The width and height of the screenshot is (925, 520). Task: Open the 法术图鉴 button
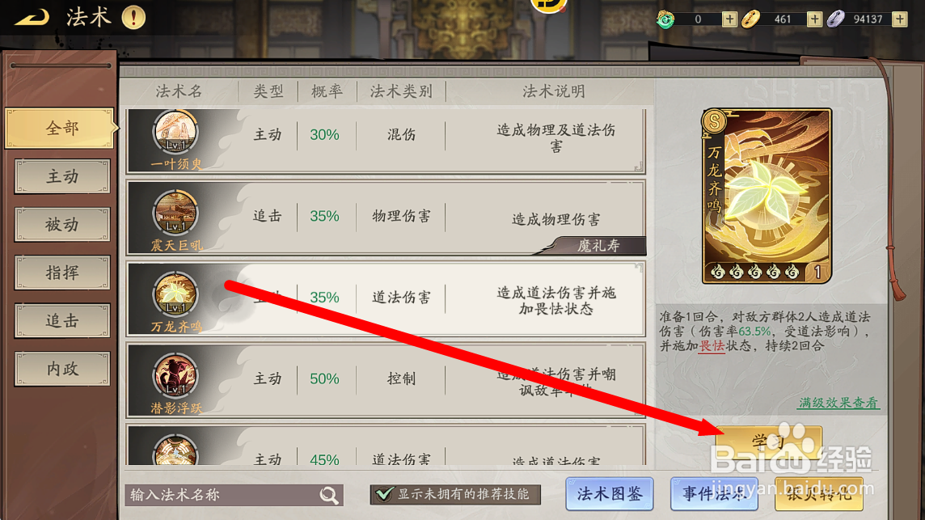(x=610, y=493)
